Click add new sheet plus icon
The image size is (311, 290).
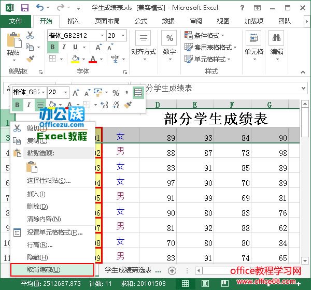click(173, 270)
